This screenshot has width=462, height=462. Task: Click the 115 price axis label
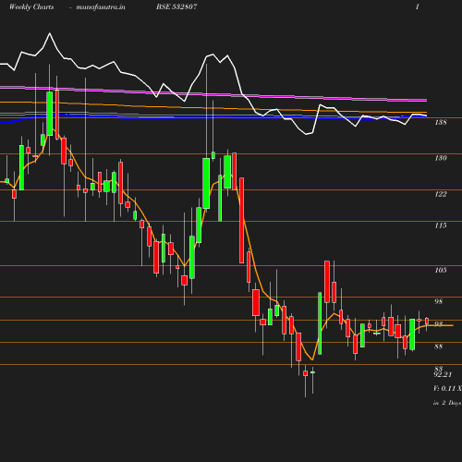point(441,225)
